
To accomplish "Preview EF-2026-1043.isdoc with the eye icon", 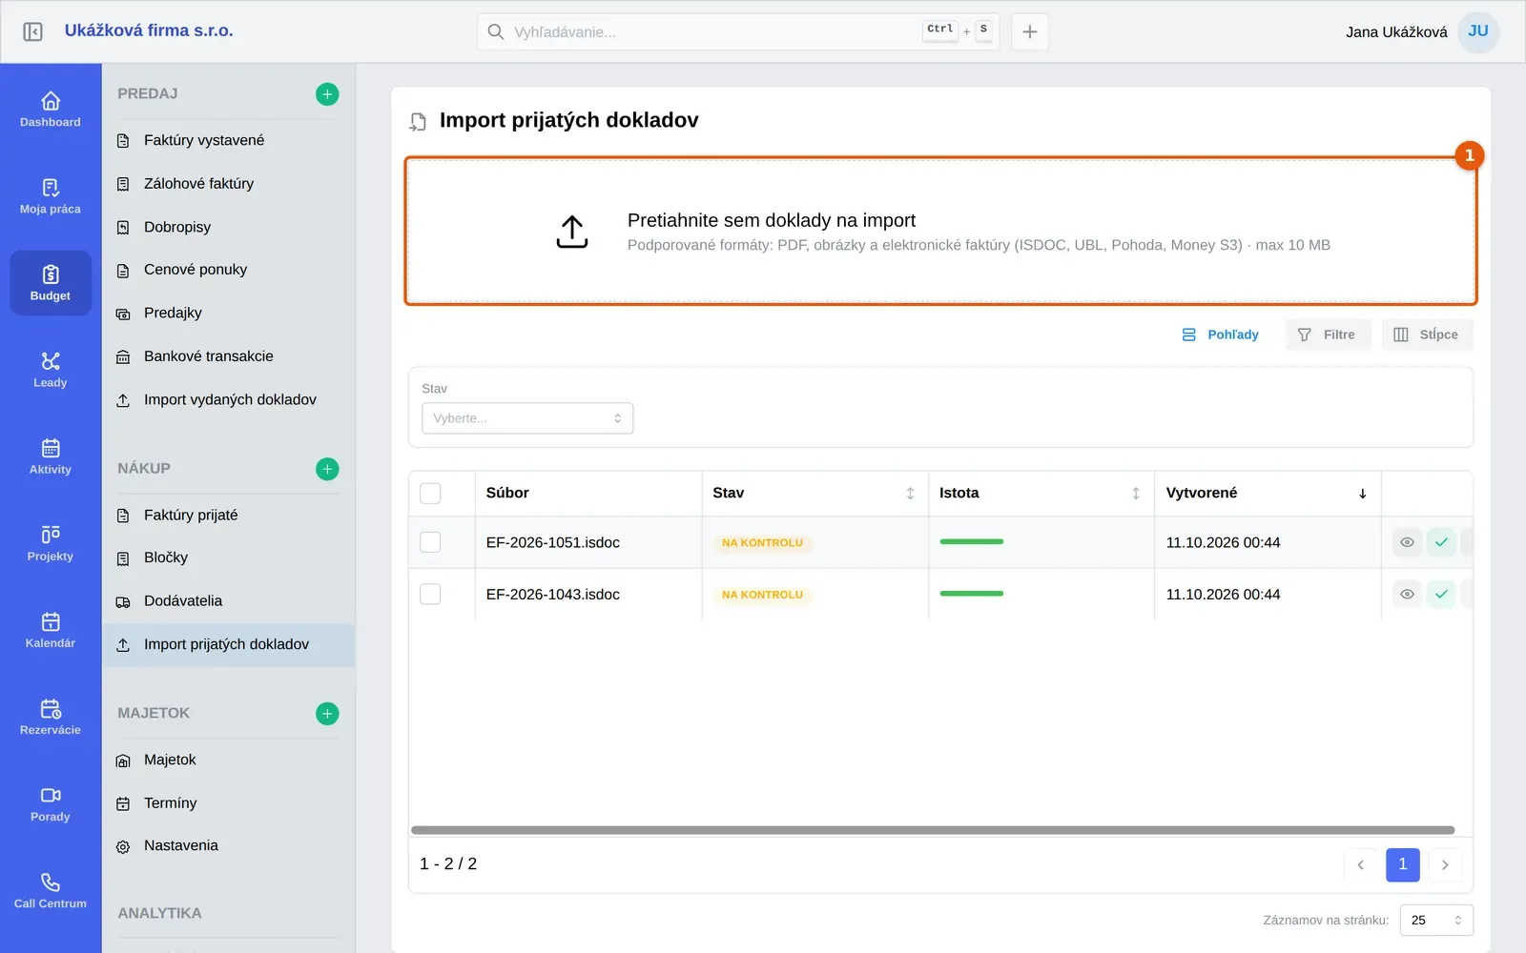I will click(1407, 594).
